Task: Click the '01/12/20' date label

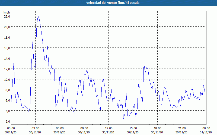Action: click(x=206, y=132)
